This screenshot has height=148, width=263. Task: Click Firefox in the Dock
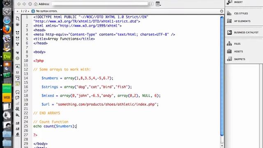(7, 30)
